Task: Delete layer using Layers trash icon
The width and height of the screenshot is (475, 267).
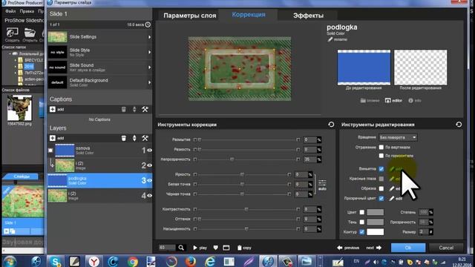Action: click(x=124, y=138)
